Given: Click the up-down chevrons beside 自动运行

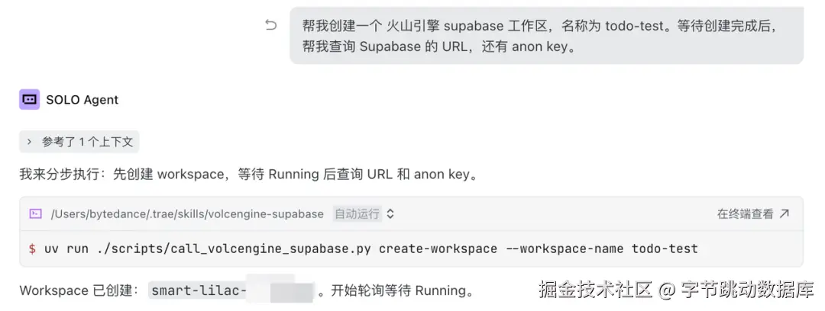Looking at the screenshot, I should click(x=390, y=213).
